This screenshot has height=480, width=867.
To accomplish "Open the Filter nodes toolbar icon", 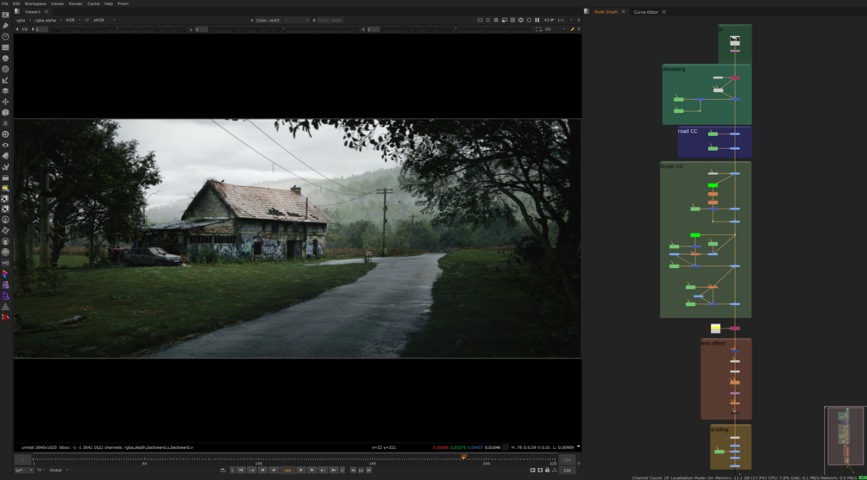I will [5, 69].
